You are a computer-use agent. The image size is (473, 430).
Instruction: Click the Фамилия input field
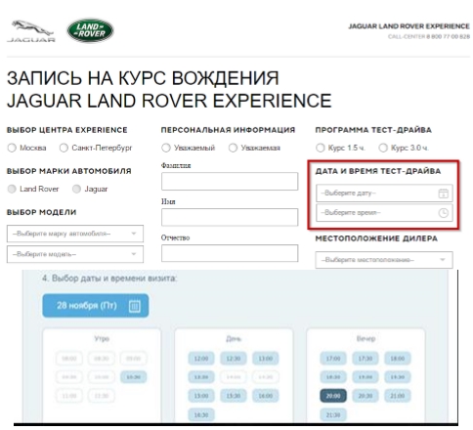coord(230,182)
